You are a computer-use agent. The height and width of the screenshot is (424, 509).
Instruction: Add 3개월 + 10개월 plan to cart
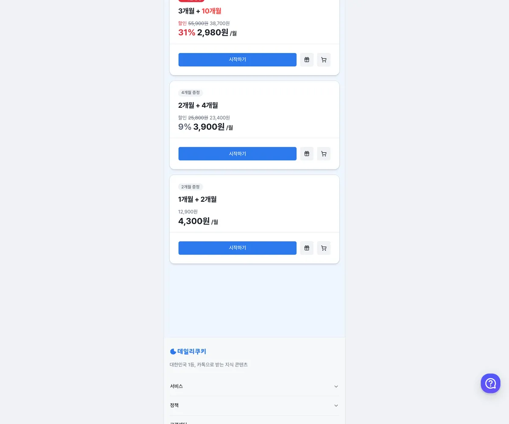tap(324, 60)
